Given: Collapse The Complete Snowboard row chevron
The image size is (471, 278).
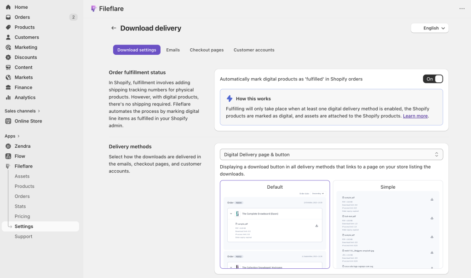Looking at the screenshot, I should point(231,214).
